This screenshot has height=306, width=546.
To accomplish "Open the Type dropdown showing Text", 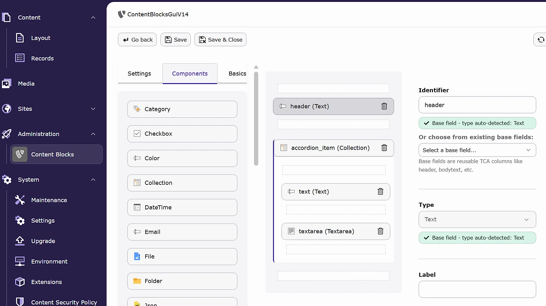I will 477,219.
